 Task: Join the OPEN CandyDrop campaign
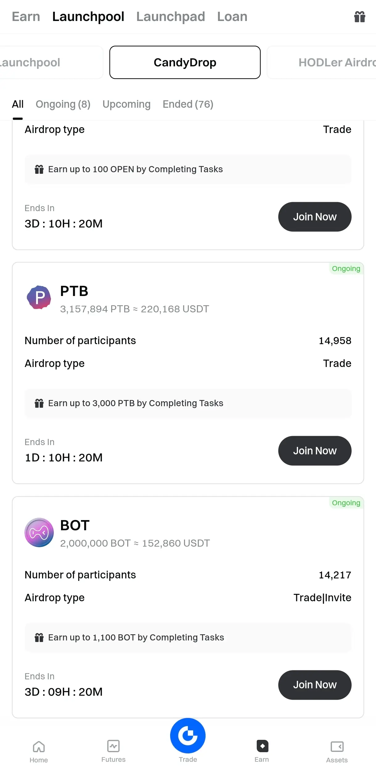tap(315, 217)
